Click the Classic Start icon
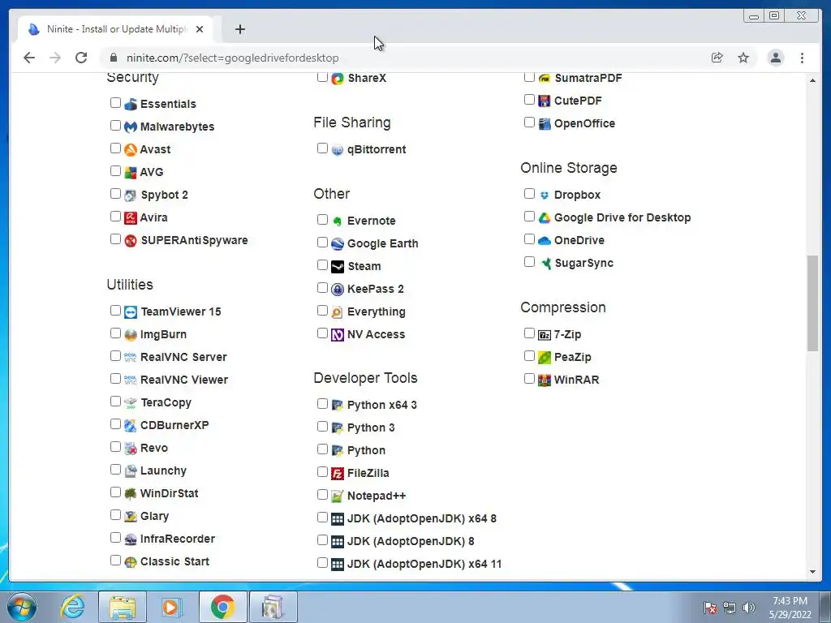Viewport: 831px width, 623px height. point(131,562)
